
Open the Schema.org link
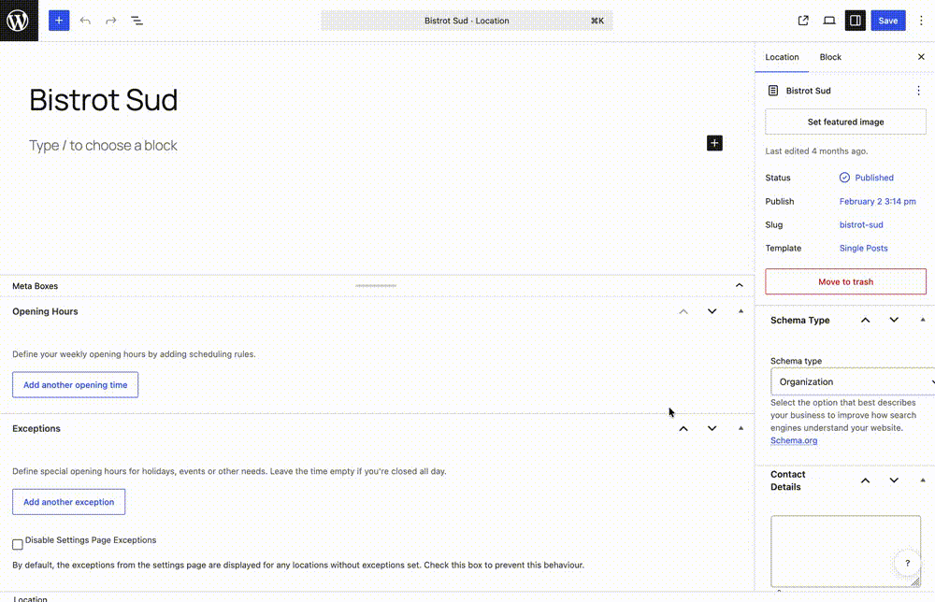click(794, 440)
